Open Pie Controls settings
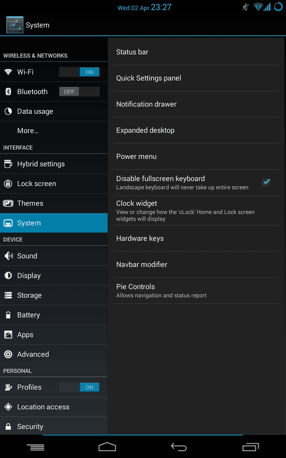This screenshot has height=458, width=286. pyautogui.click(x=196, y=290)
